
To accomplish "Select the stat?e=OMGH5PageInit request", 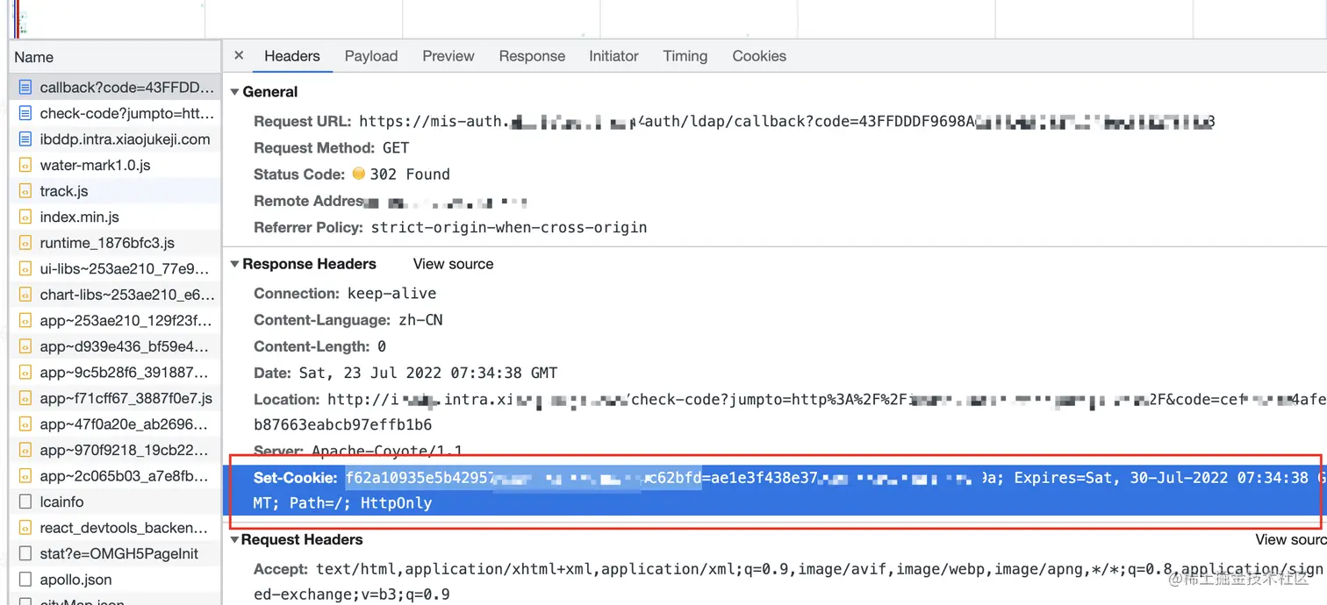I will point(115,554).
